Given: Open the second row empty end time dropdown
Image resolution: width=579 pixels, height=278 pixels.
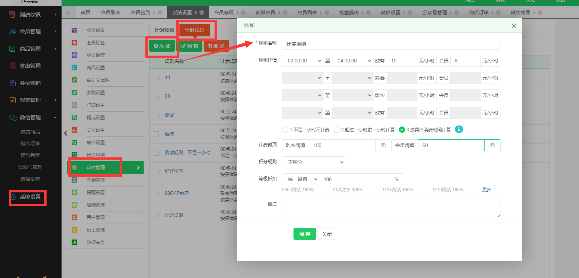Looking at the screenshot, I should coord(353,78).
